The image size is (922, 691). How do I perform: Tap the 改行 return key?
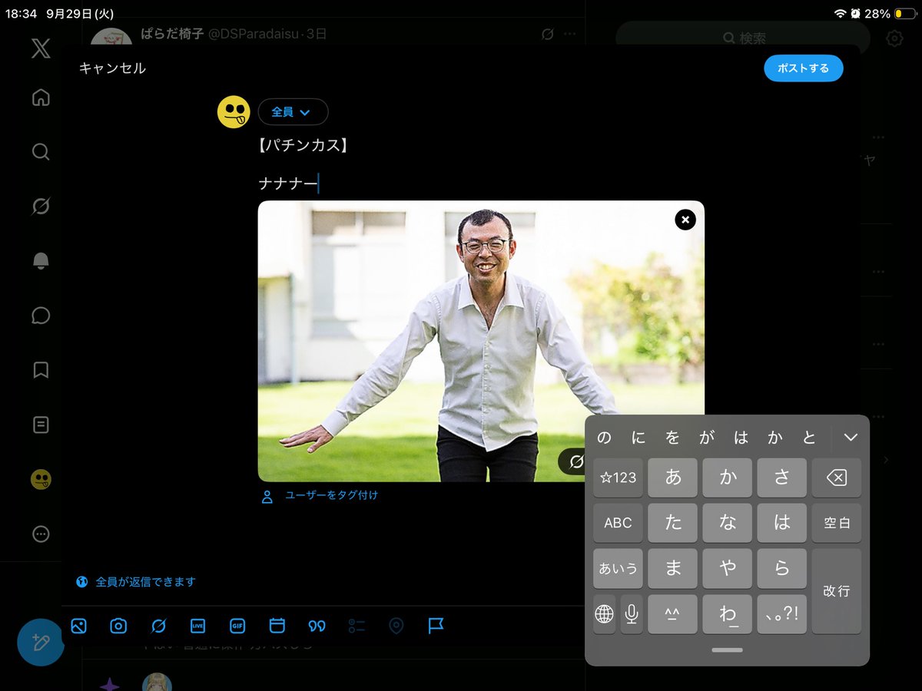(837, 591)
